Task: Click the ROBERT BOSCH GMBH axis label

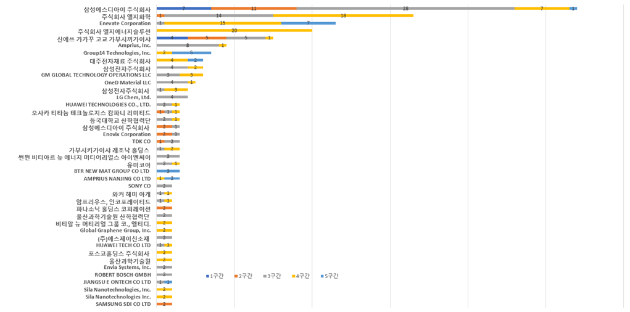Action: click(x=122, y=274)
